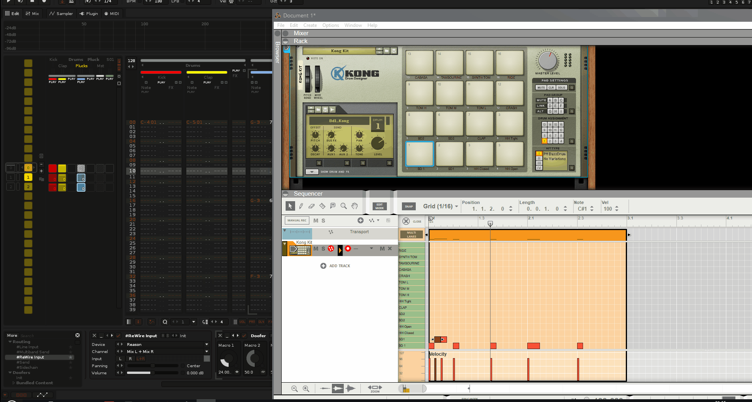Viewport: 752px width, 402px height.
Task: Collapse the Doofers tree group
Action: pos(10,372)
